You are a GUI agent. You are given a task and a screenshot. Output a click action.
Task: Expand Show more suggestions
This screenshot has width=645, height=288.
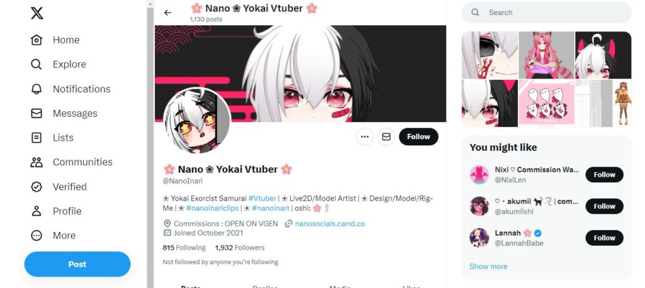tap(488, 266)
